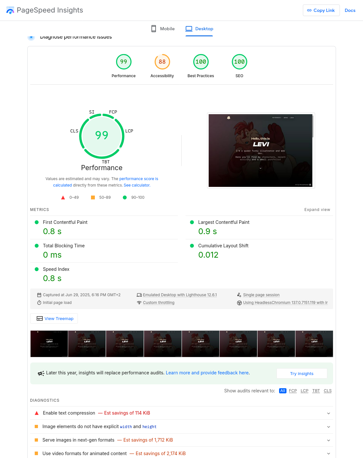Click the treemap icon in View Treemap button
This screenshot has height=458, width=363.
click(40, 318)
